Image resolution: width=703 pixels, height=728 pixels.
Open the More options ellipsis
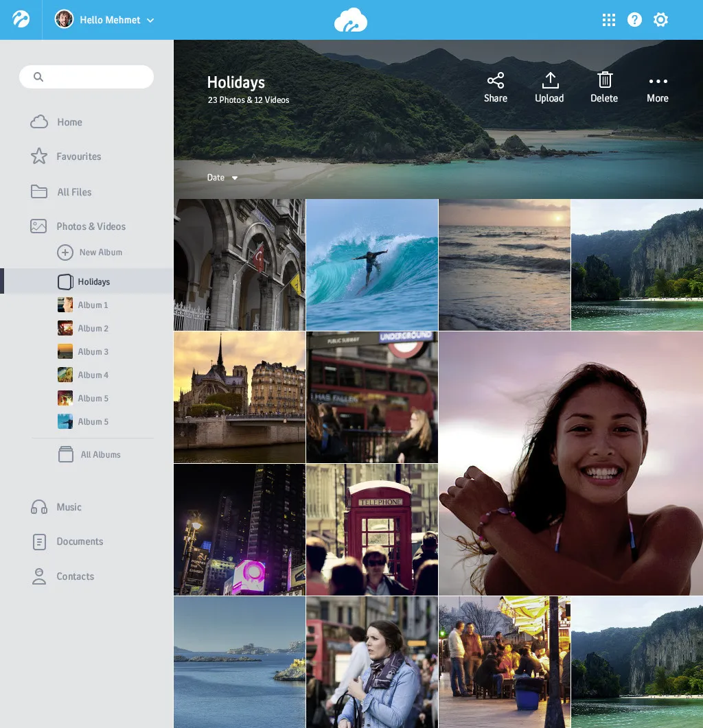tap(657, 82)
